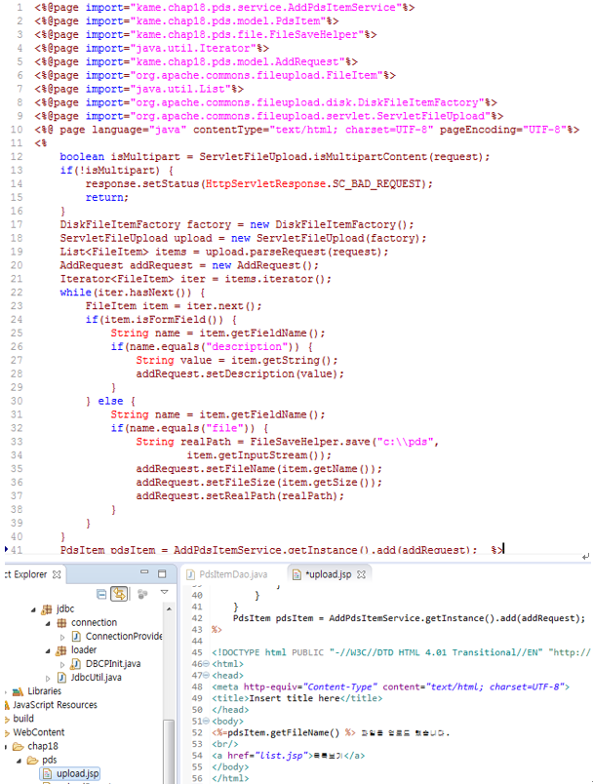Click line number 48 in the editor gutter
Screen dimensions: 593x784
pos(197,687)
